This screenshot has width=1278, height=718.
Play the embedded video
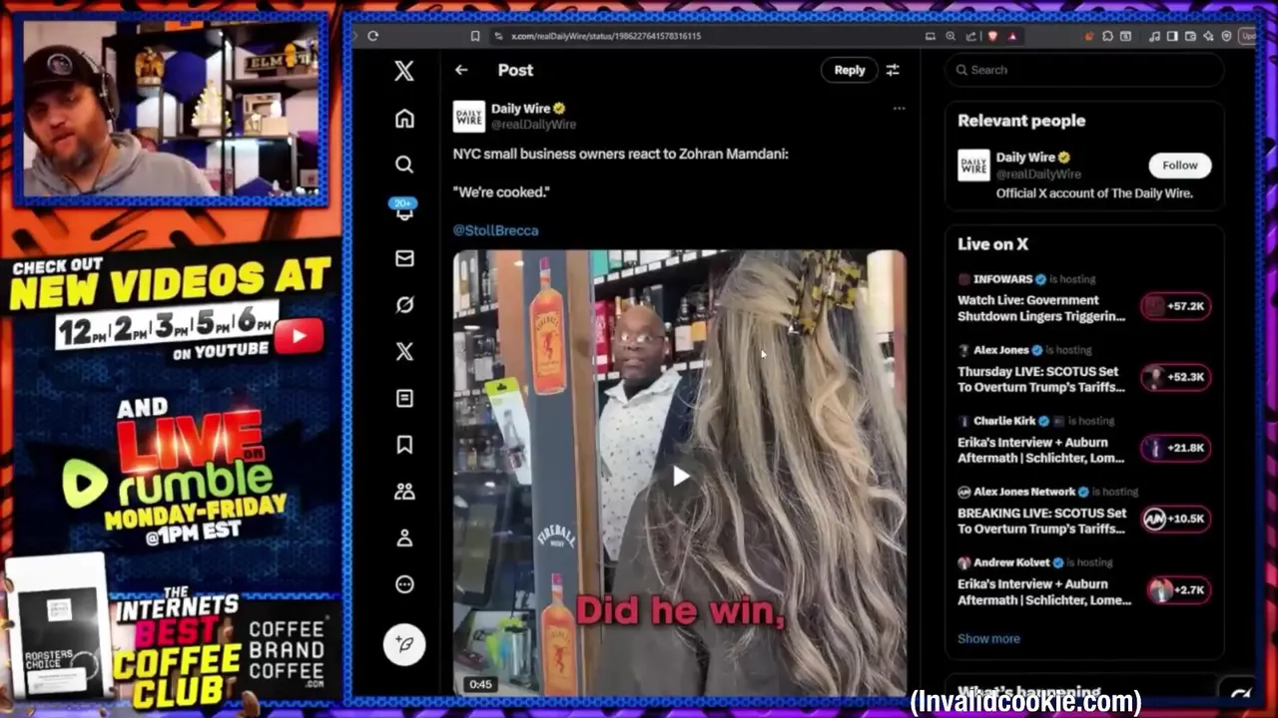click(x=680, y=476)
